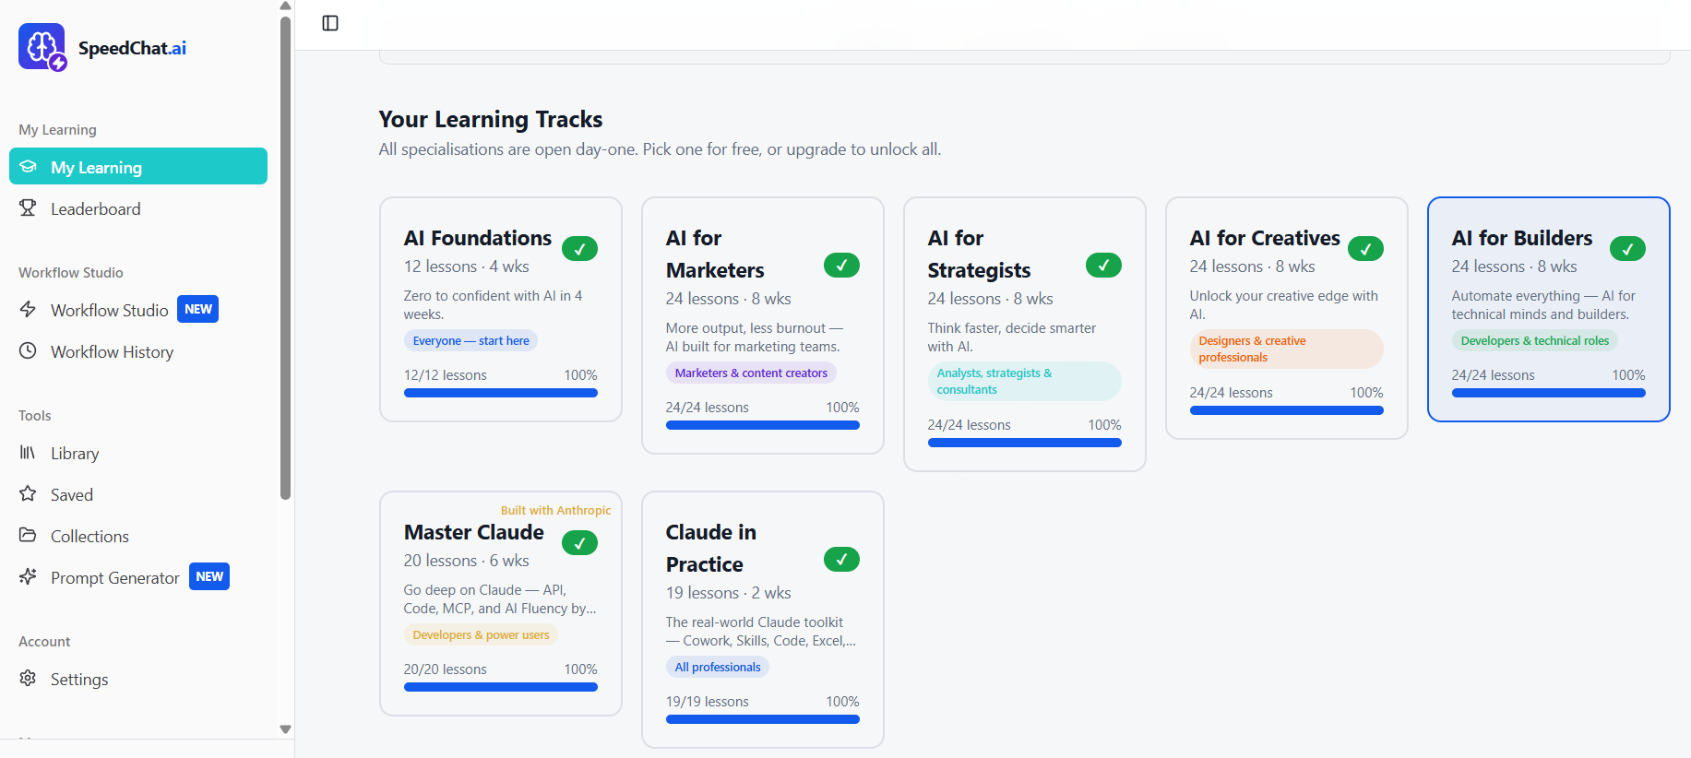Click '19 lessons · 2 wks' in Claude in Practice

(x=729, y=593)
